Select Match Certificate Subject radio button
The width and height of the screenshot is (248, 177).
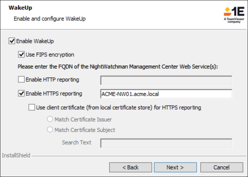pyautogui.click(x=50, y=130)
